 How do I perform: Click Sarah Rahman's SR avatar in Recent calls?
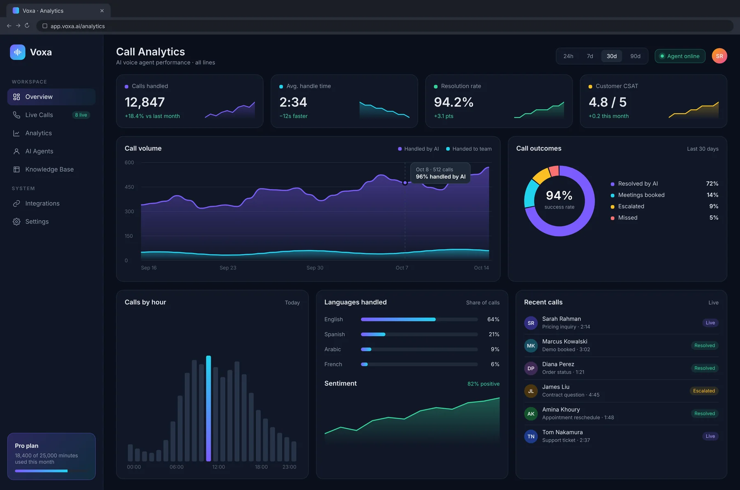tap(531, 323)
